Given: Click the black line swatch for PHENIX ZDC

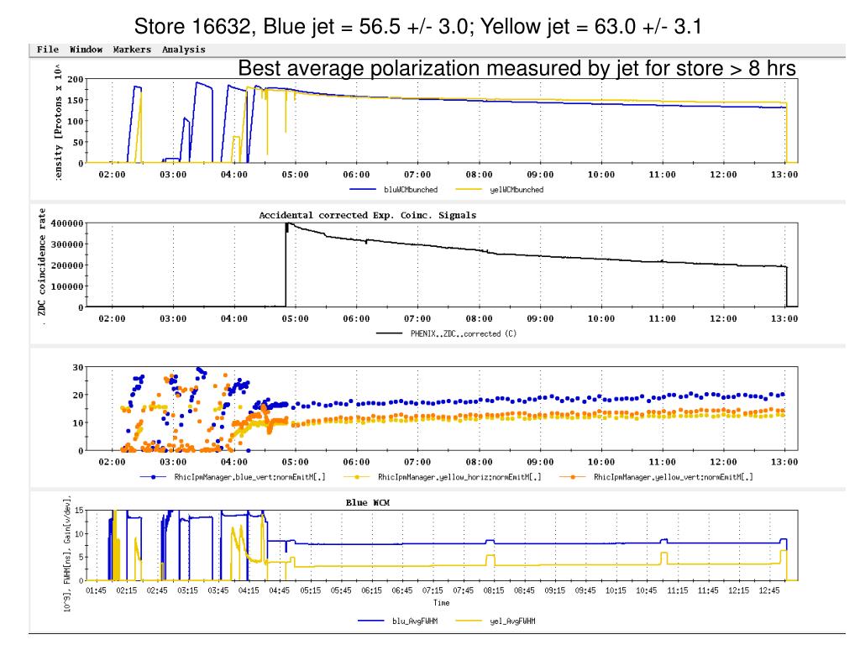Looking at the screenshot, I should pos(390,333).
